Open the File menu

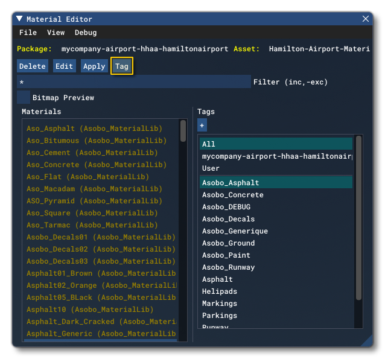pyautogui.click(x=28, y=33)
